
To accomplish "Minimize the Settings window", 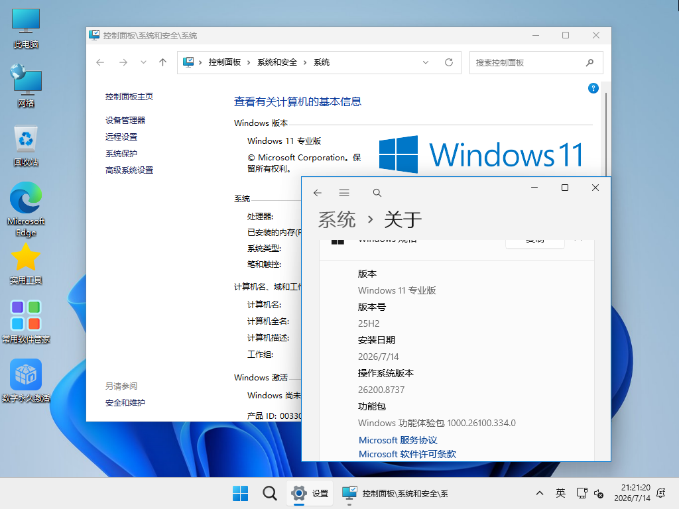I will pos(534,188).
